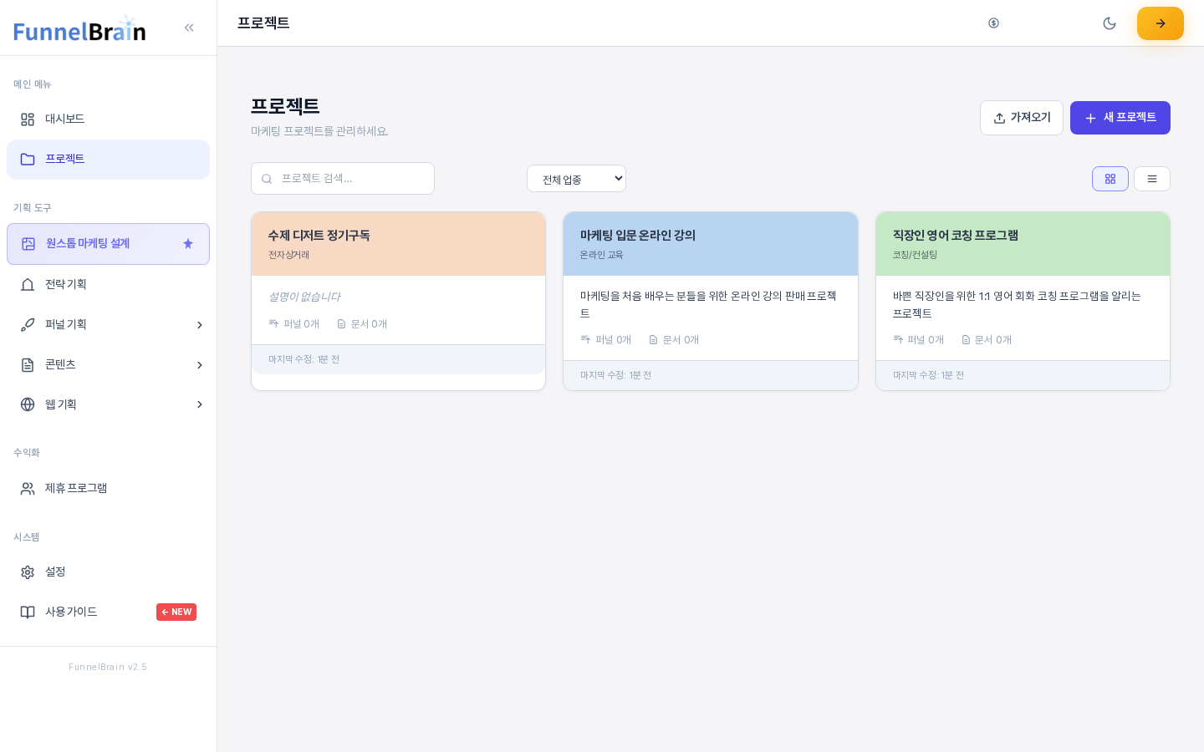
Task: Open the 전체 업종 dropdown
Action: 576,179
